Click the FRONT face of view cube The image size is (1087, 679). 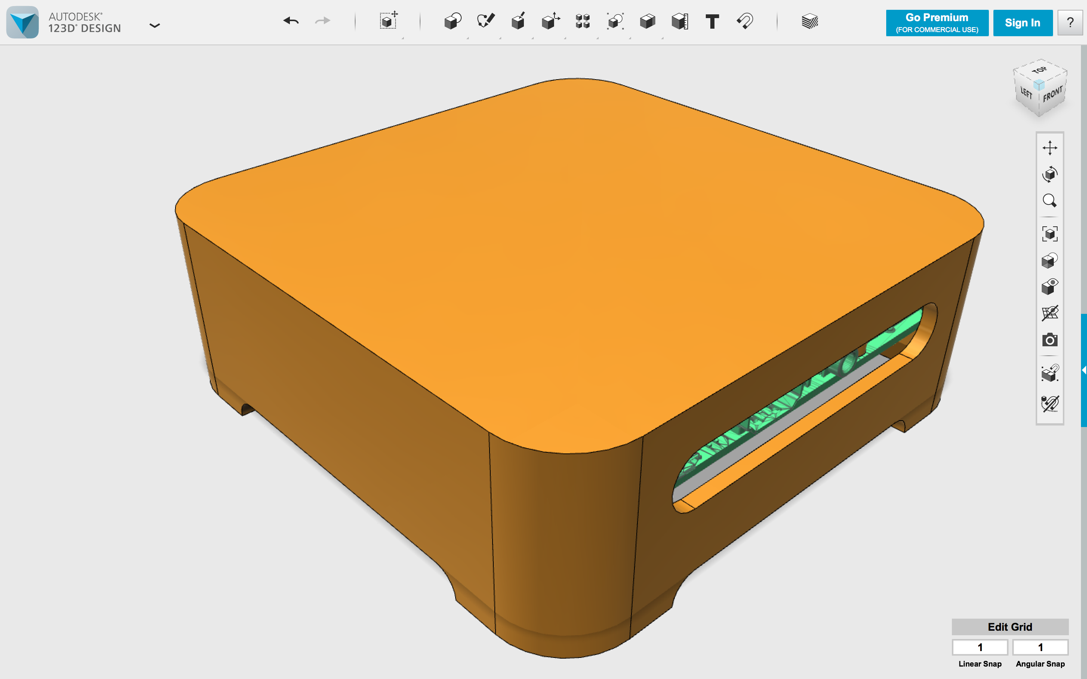pos(1052,95)
